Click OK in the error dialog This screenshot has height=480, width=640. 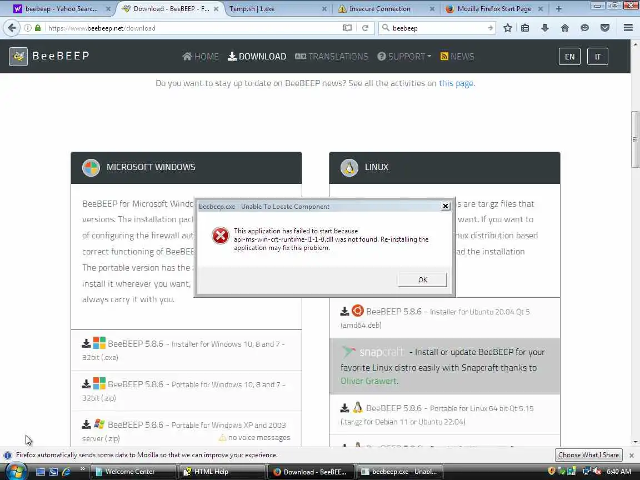click(x=422, y=279)
